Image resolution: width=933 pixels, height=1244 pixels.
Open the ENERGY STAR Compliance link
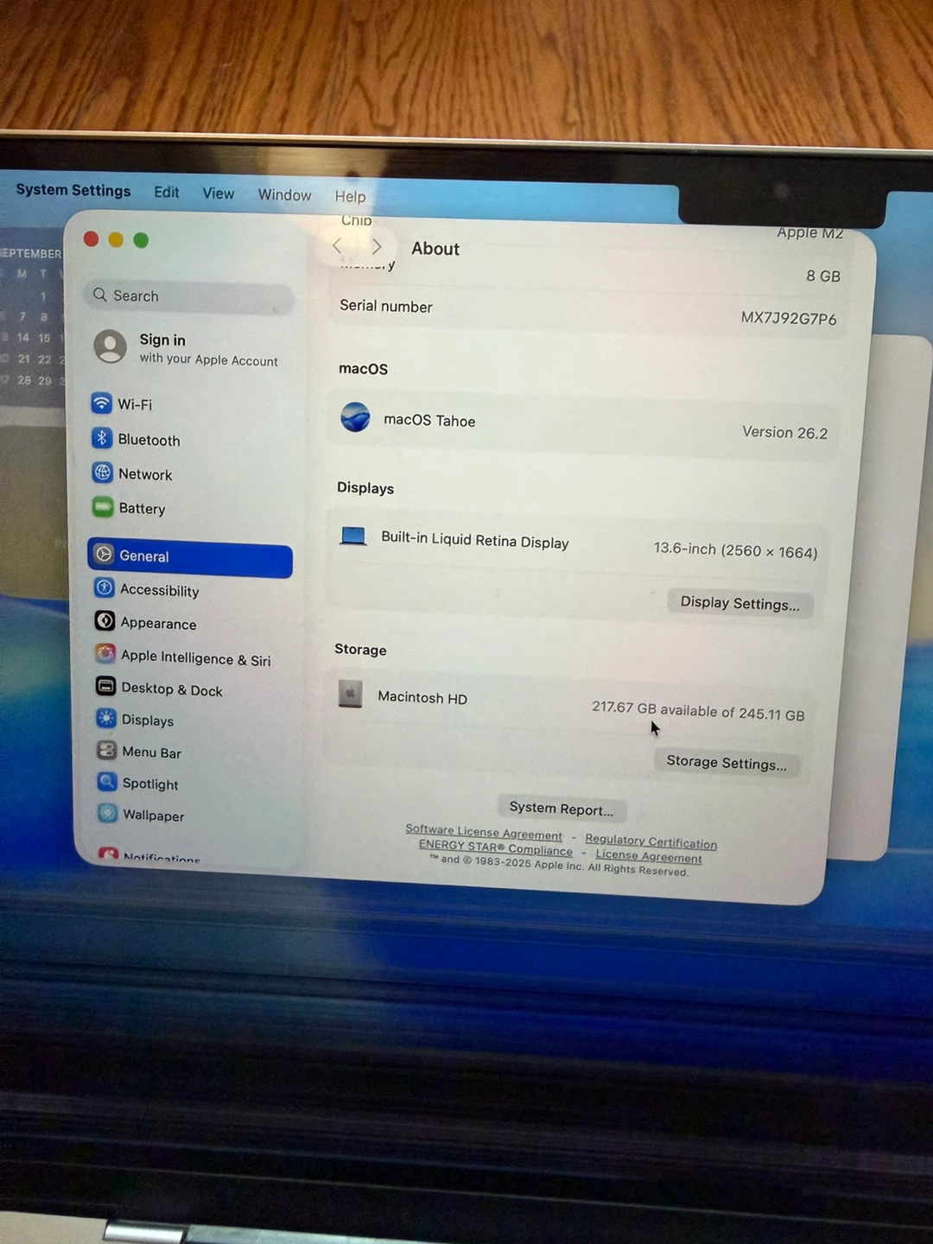pyautogui.click(x=496, y=847)
